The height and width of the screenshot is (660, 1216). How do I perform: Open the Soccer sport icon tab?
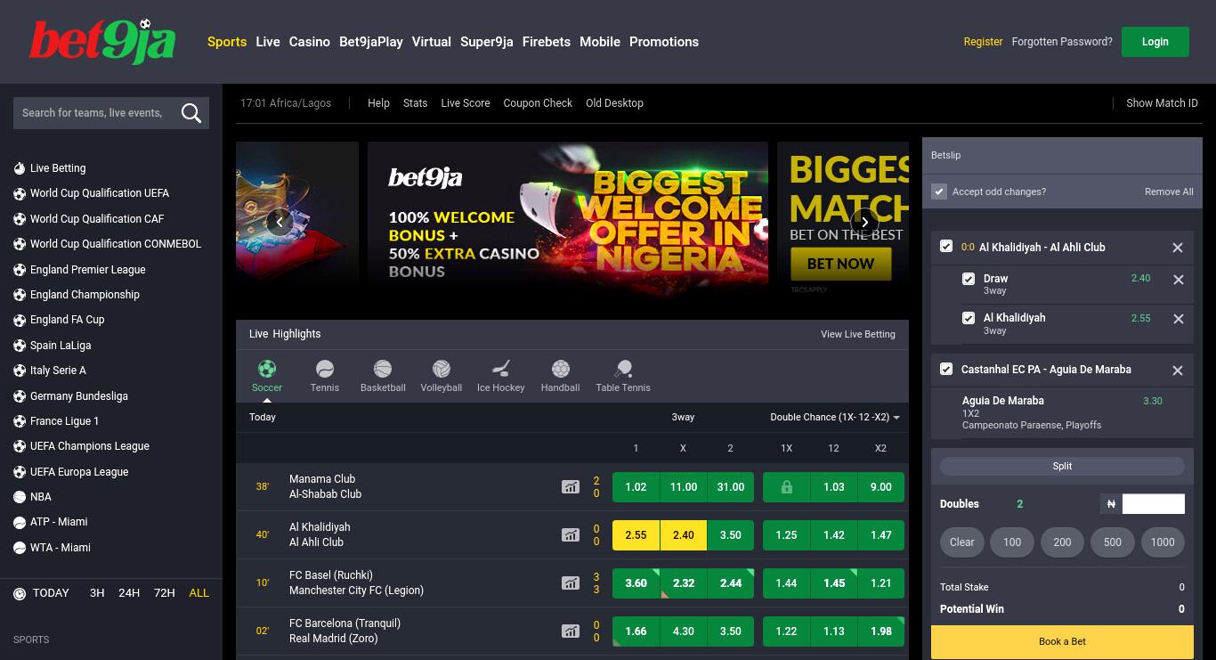266,376
